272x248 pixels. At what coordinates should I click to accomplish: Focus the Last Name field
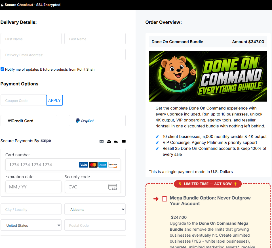95,39
